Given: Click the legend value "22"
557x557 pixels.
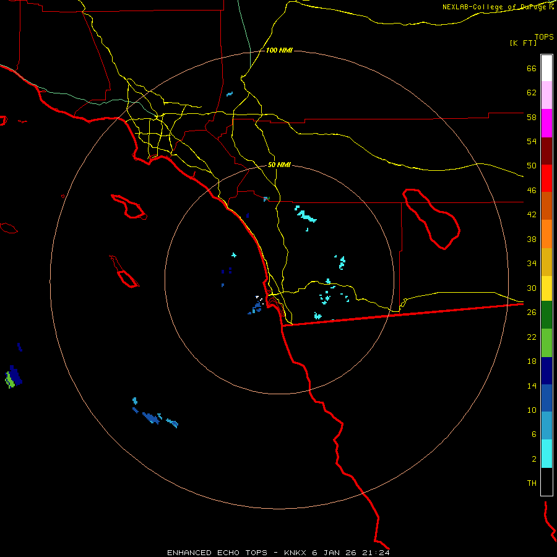Looking at the screenshot, I should (x=532, y=337).
